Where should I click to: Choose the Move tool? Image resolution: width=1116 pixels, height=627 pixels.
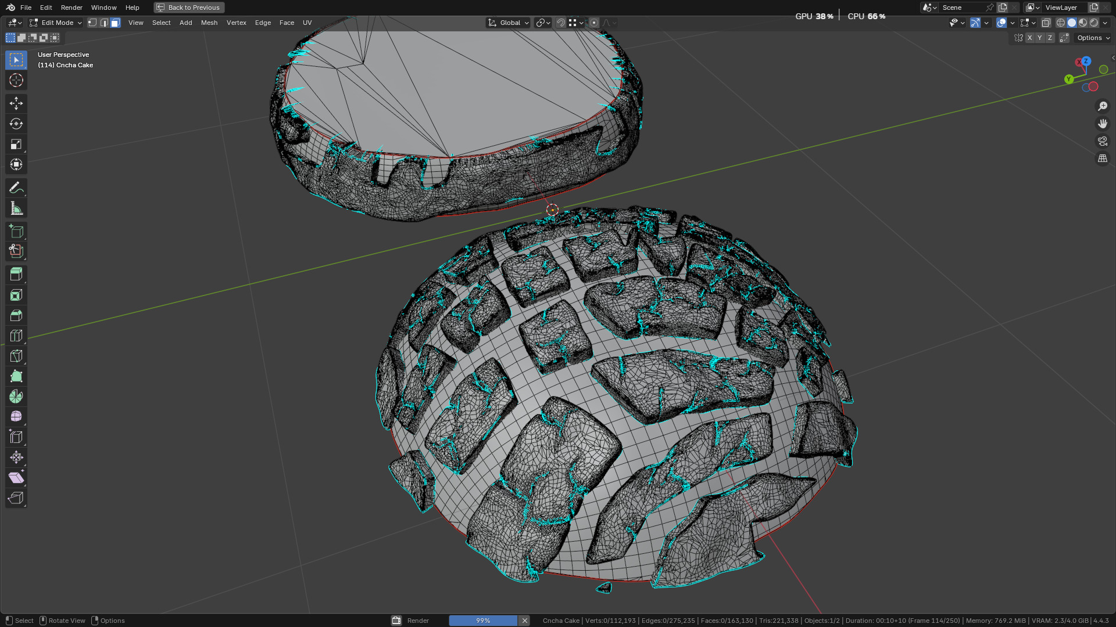point(16,103)
